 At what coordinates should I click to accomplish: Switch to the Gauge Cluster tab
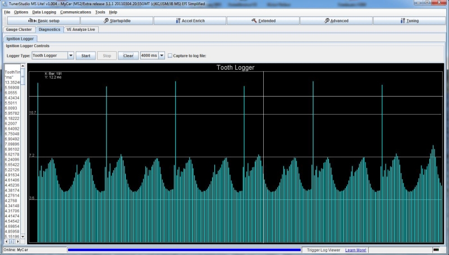click(x=19, y=29)
